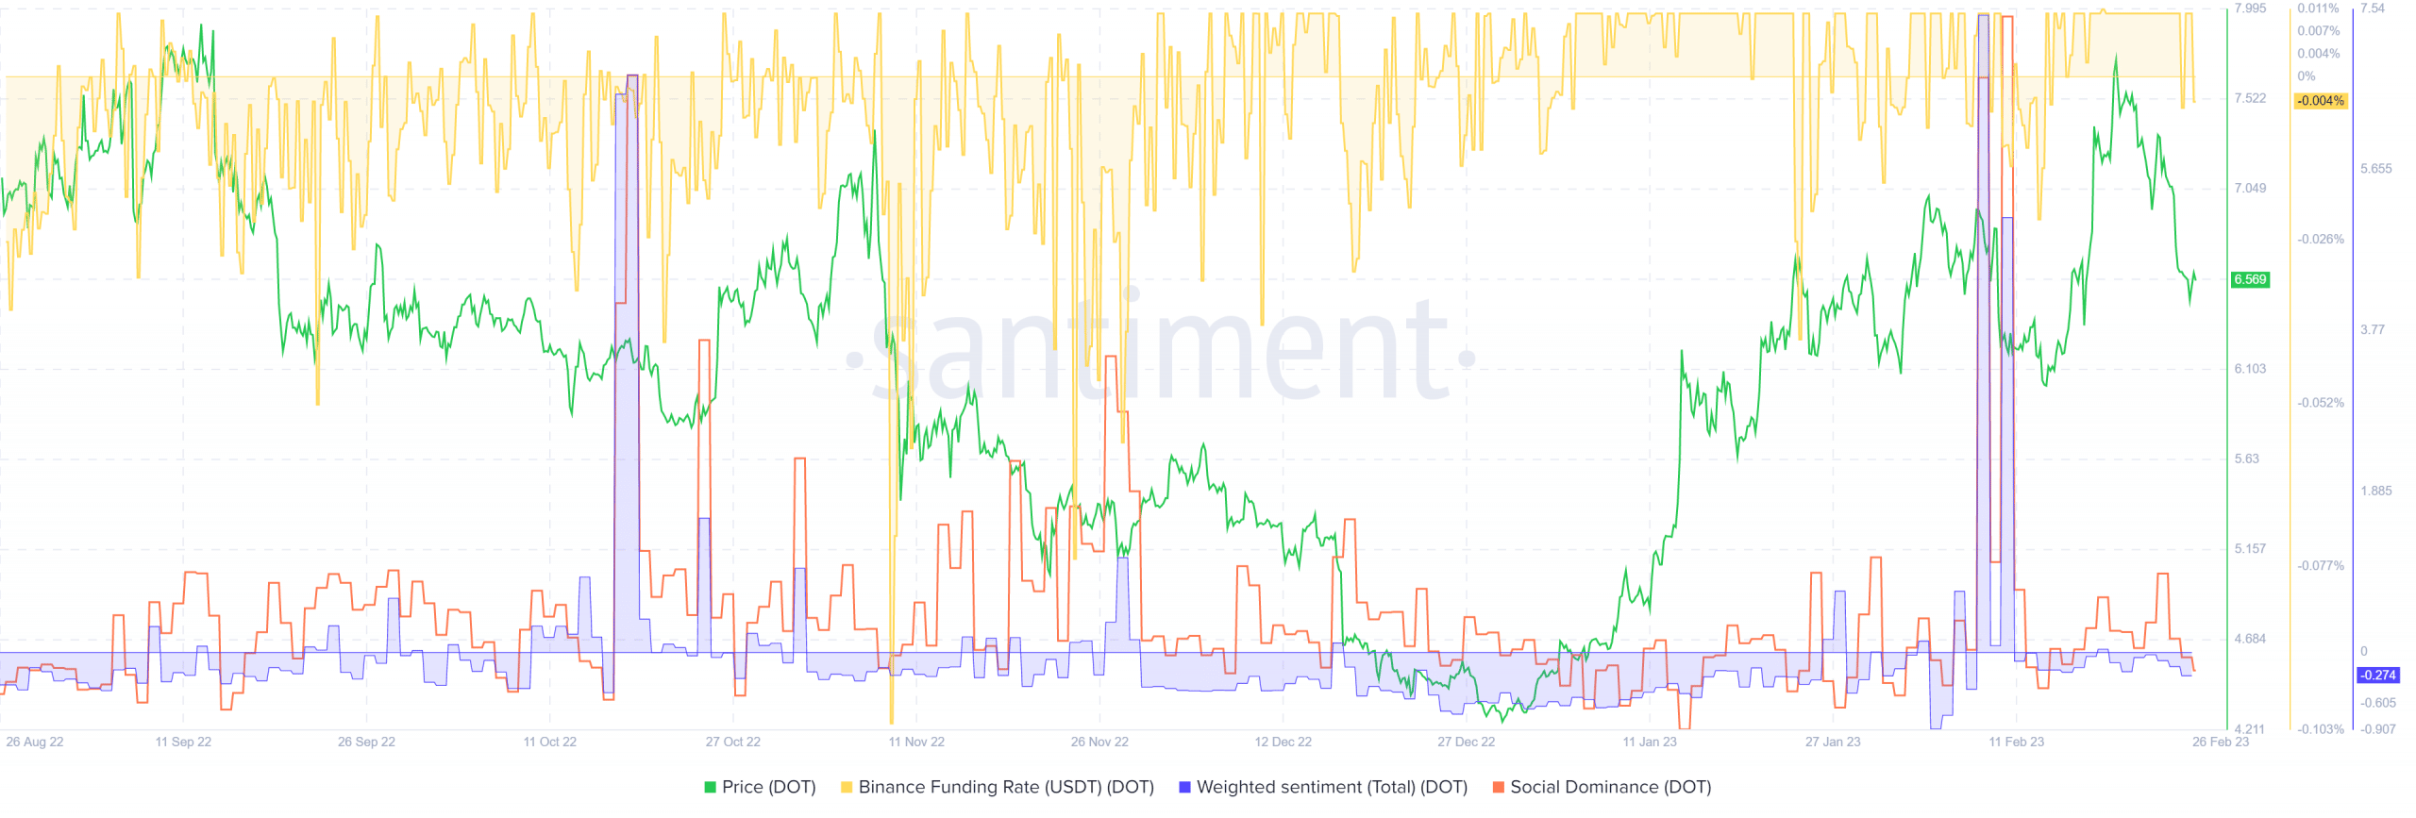Image resolution: width=2416 pixels, height=818 pixels.
Task: Click the 4.211 price axis value
Action: point(2250,729)
